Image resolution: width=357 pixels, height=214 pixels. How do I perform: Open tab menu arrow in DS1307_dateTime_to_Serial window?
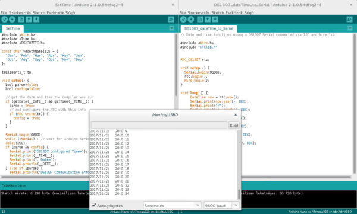click(350, 28)
